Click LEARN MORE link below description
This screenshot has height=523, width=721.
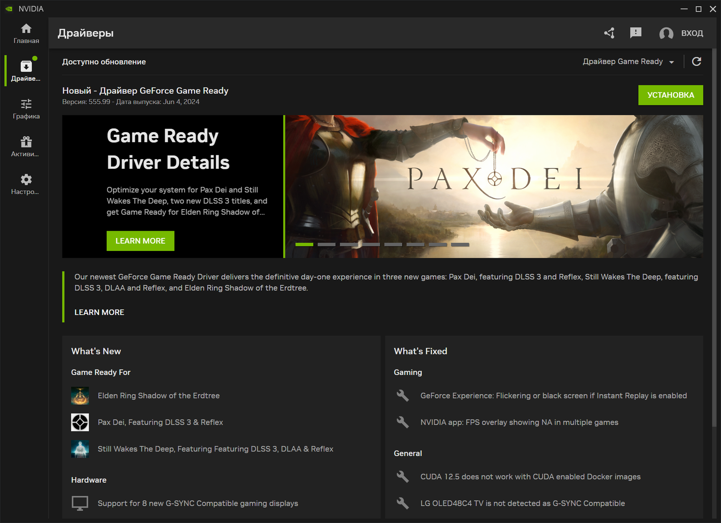click(x=99, y=312)
